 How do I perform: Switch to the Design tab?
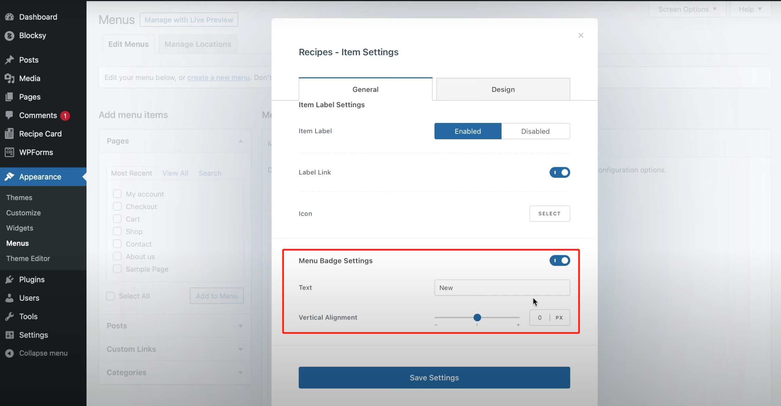click(x=503, y=89)
